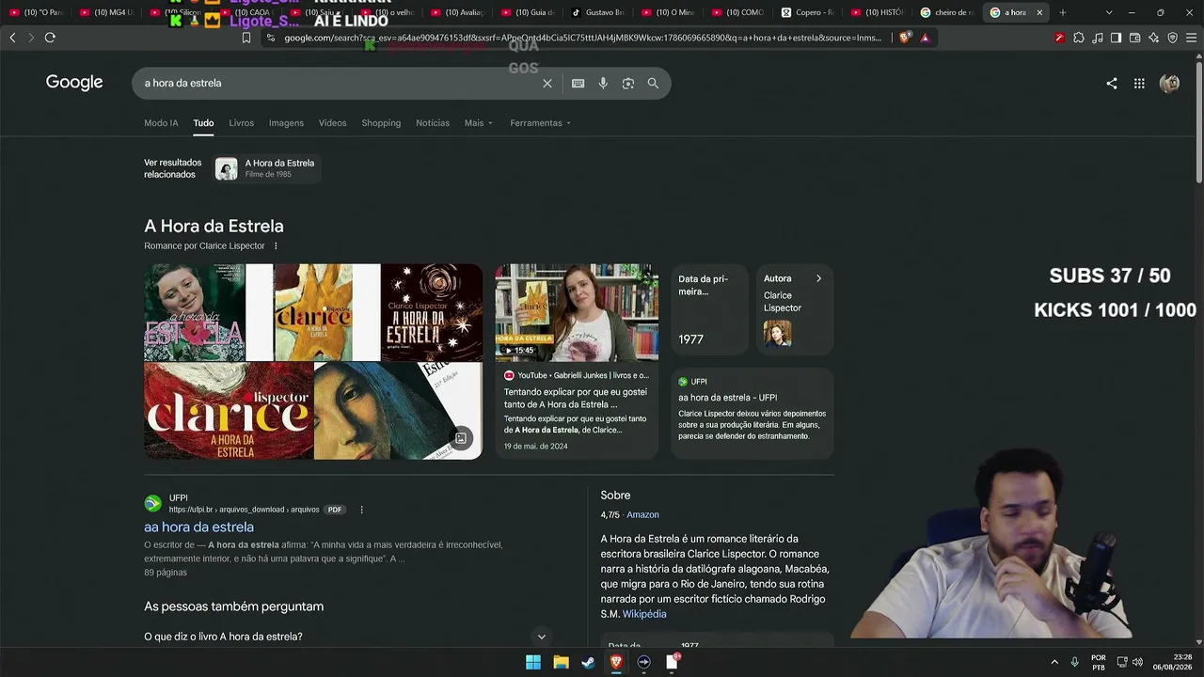Select the Tudo results tab
The height and width of the screenshot is (677, 1204).
(x=203, y=123)
